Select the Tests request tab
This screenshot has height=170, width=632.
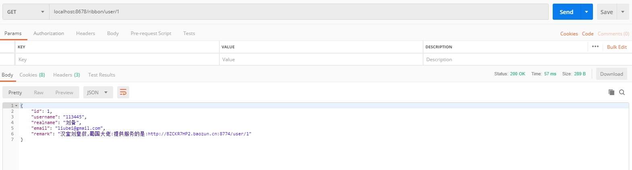(x=189, y=33)
